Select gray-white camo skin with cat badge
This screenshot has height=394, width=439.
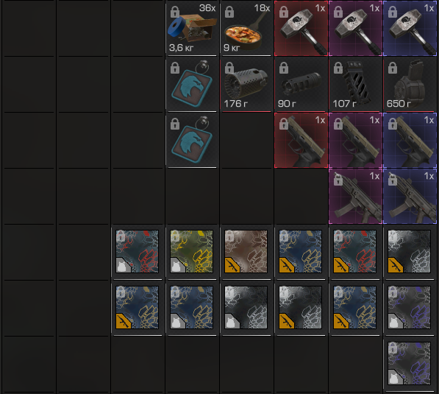[246, 307]
